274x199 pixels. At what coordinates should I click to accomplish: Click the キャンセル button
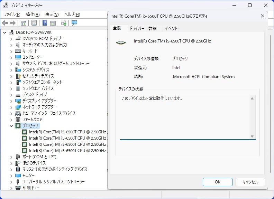250,182
